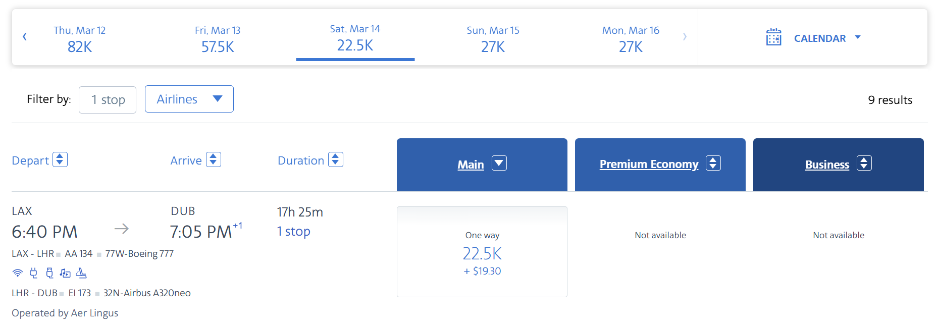Open the Airlines filter dropdown
The height and width of the screenshot is (326, 936).
tap(189, 99)
